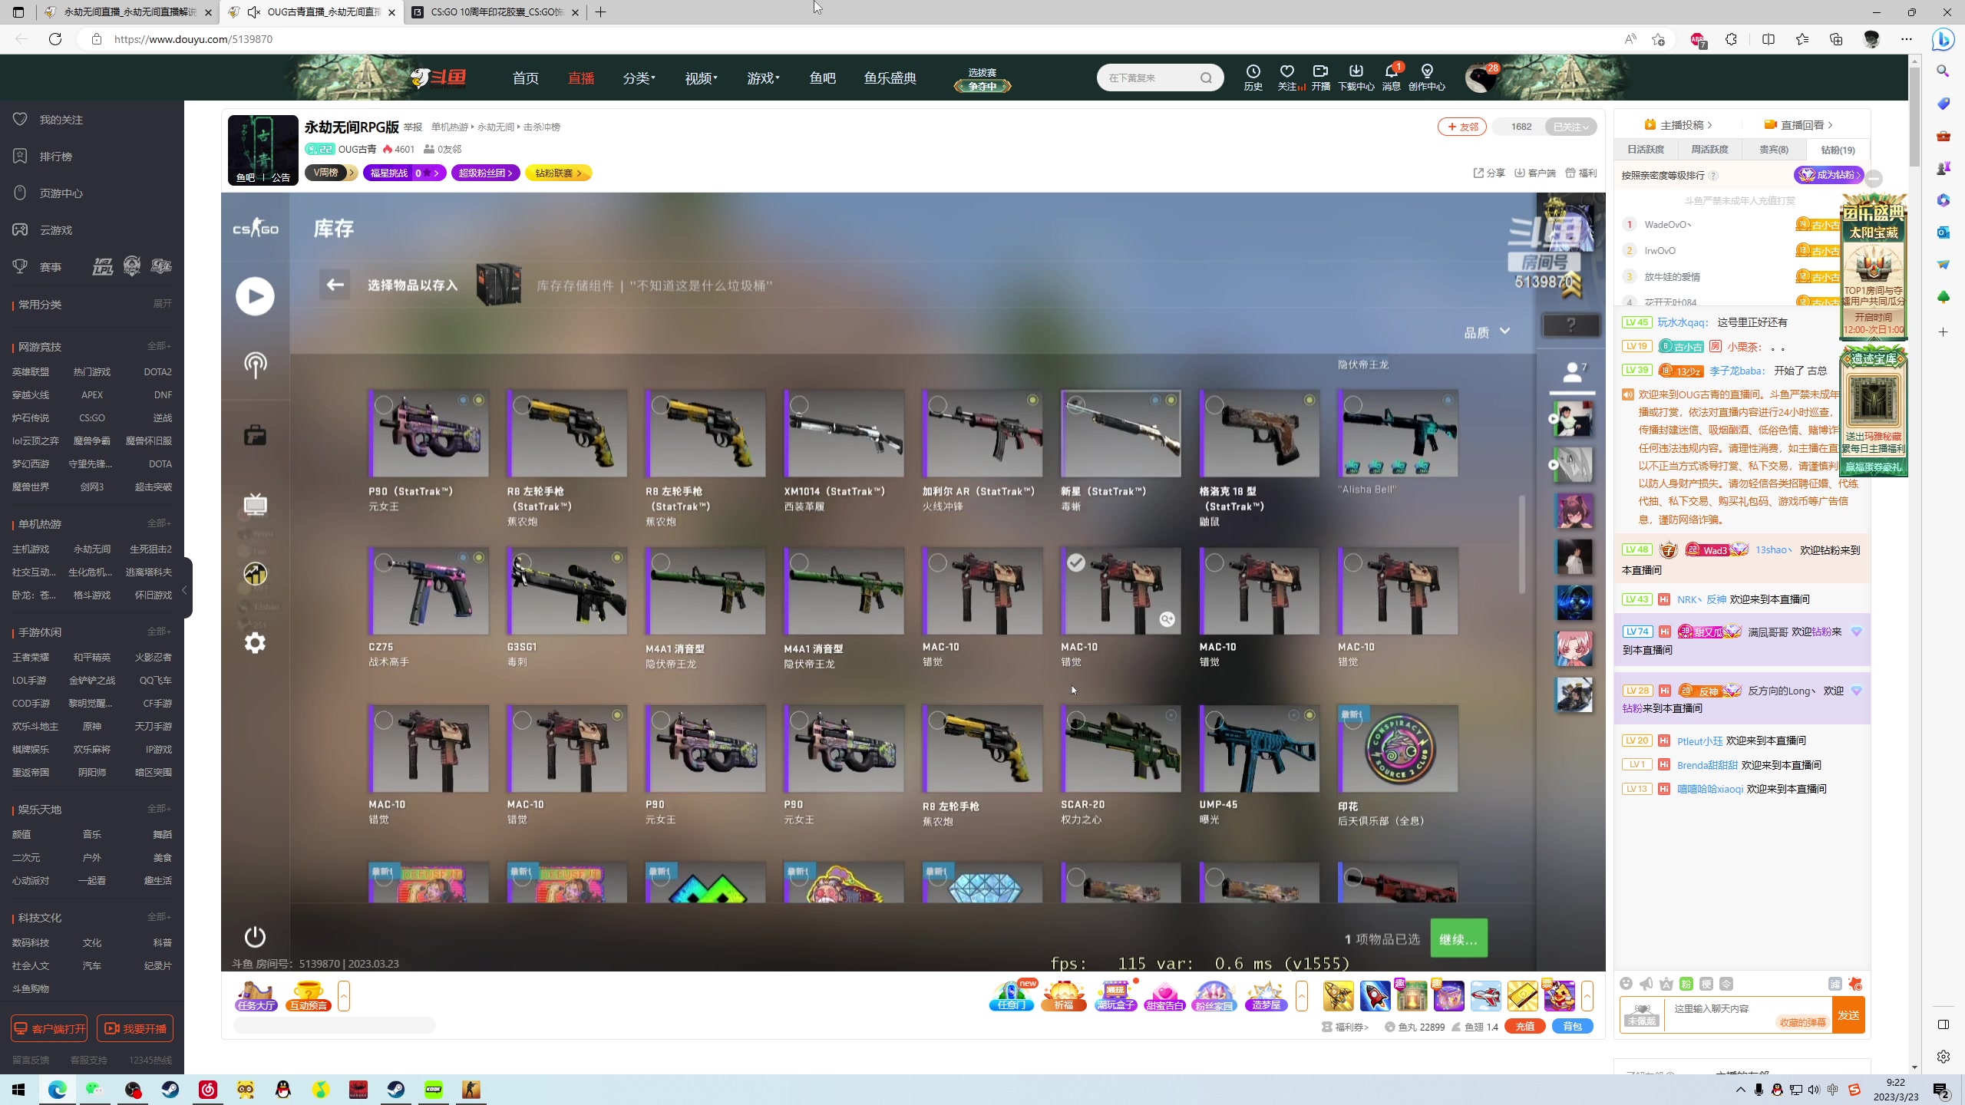Switch to the 贵宾(8) tab
This screenshot has height=1105, width=1965.
[x=1773, y=150]
